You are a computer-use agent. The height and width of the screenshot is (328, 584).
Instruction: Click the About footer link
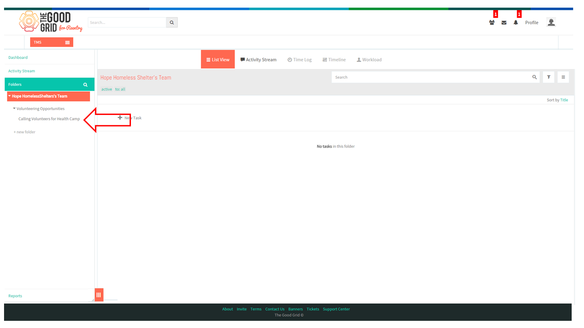click(x=228, y=309)
